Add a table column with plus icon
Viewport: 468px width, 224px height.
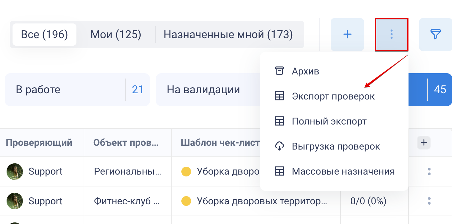point(424,143)
